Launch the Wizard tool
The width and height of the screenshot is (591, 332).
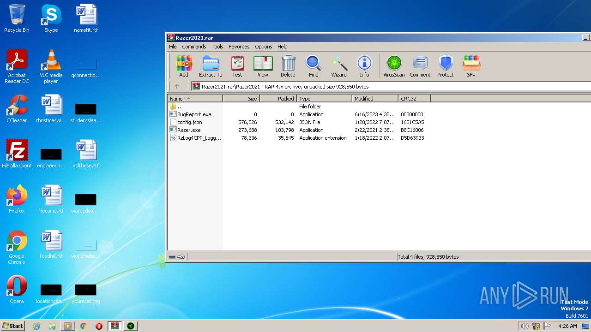click(x=339, y=66)
